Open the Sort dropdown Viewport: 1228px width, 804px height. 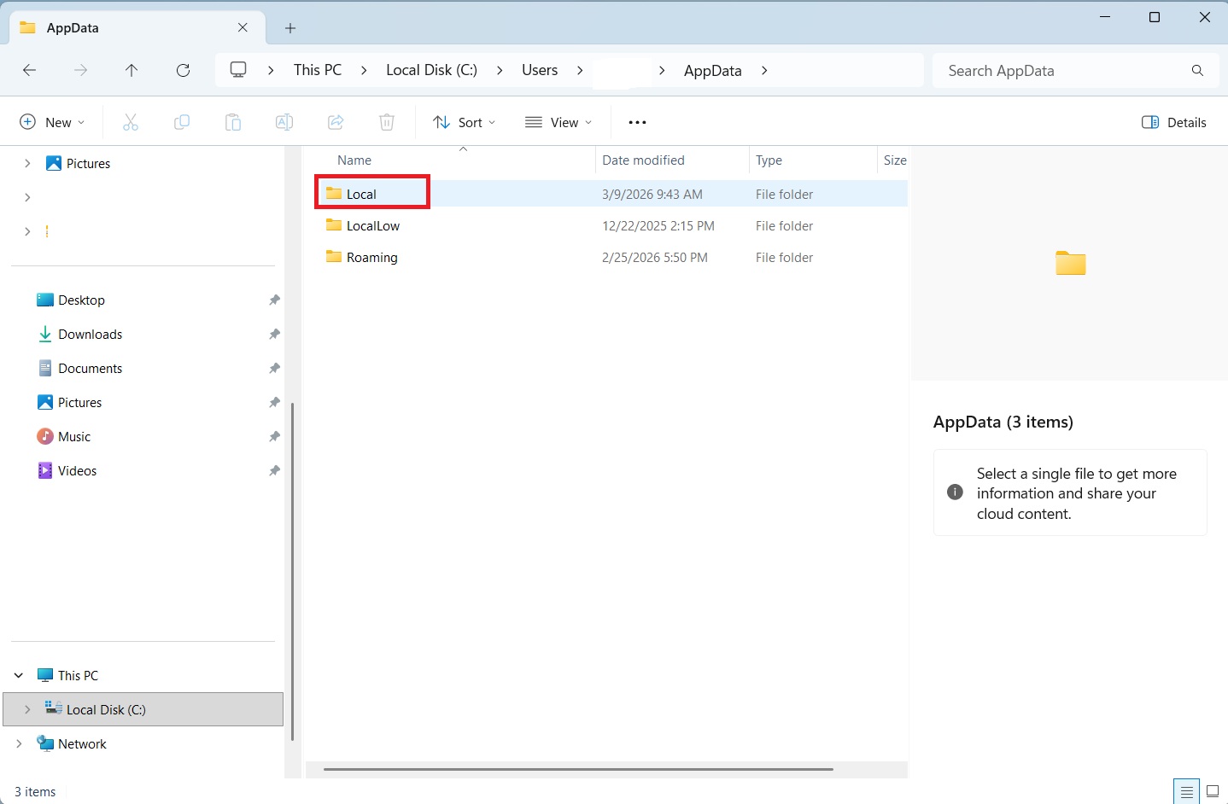click(464, 123)
